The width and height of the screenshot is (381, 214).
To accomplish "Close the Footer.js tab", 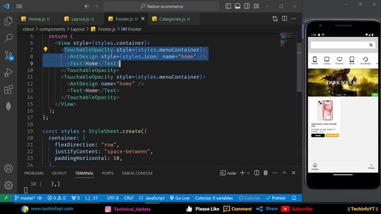I will pos(143,18).
